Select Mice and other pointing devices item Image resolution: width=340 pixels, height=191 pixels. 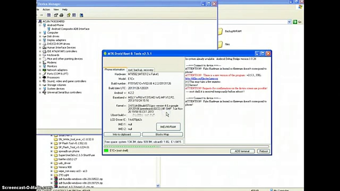[65, 59]
